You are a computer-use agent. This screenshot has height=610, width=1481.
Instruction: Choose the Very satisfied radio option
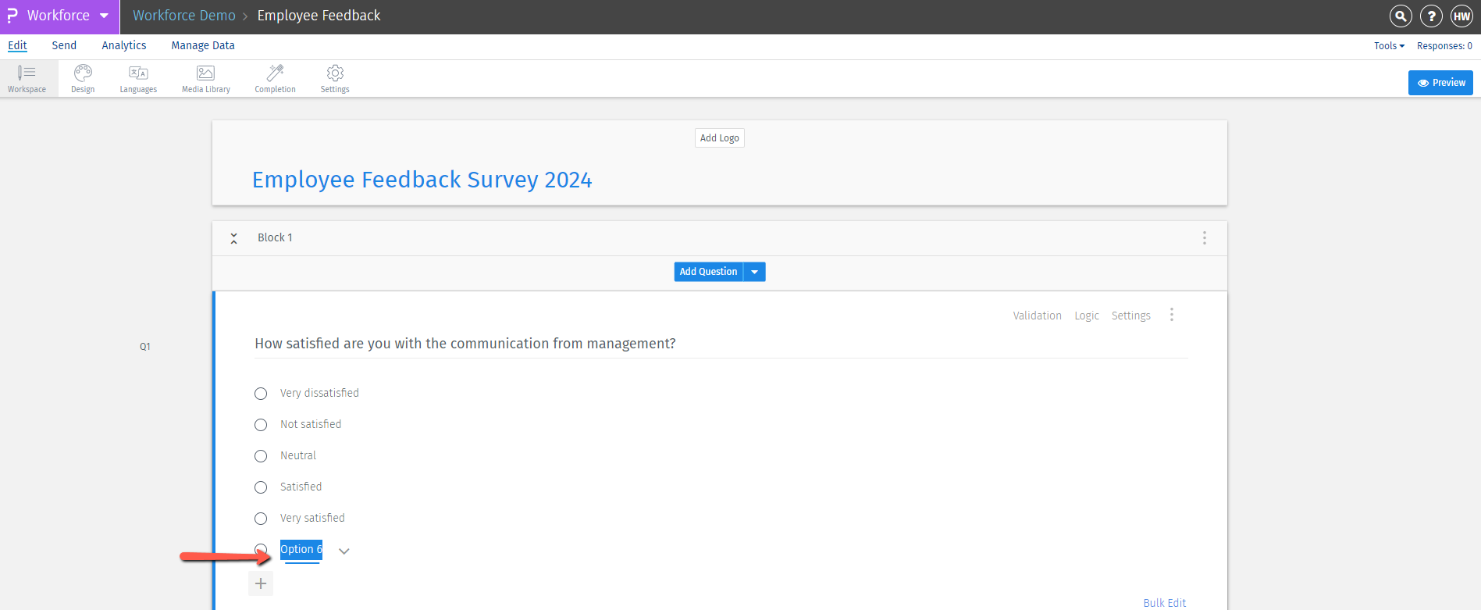pyautogui.click(x=261, y=519)
